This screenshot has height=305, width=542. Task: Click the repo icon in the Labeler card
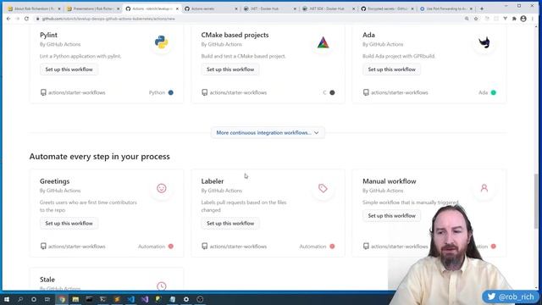205,247
